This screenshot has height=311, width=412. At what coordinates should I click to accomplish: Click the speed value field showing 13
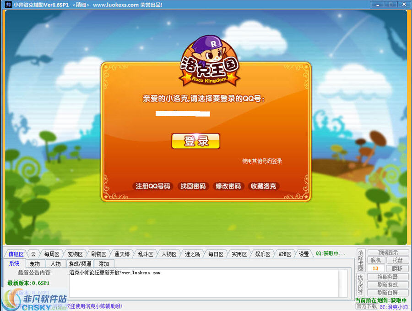coord(376,268)
